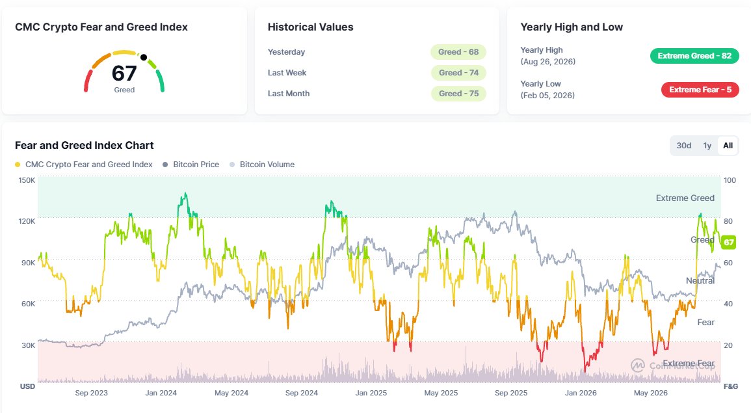This screenshot has height=413, width=751.
Task: Click the Yesterday Greed - 68 badge
Action: [458, 52]
